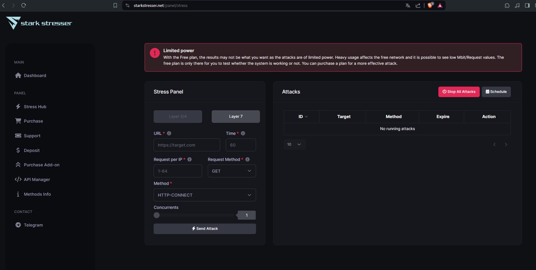The width and height of the screenshot is (536, 270).
Task: Click the URL input field
Action: click(x=187, y=145)
